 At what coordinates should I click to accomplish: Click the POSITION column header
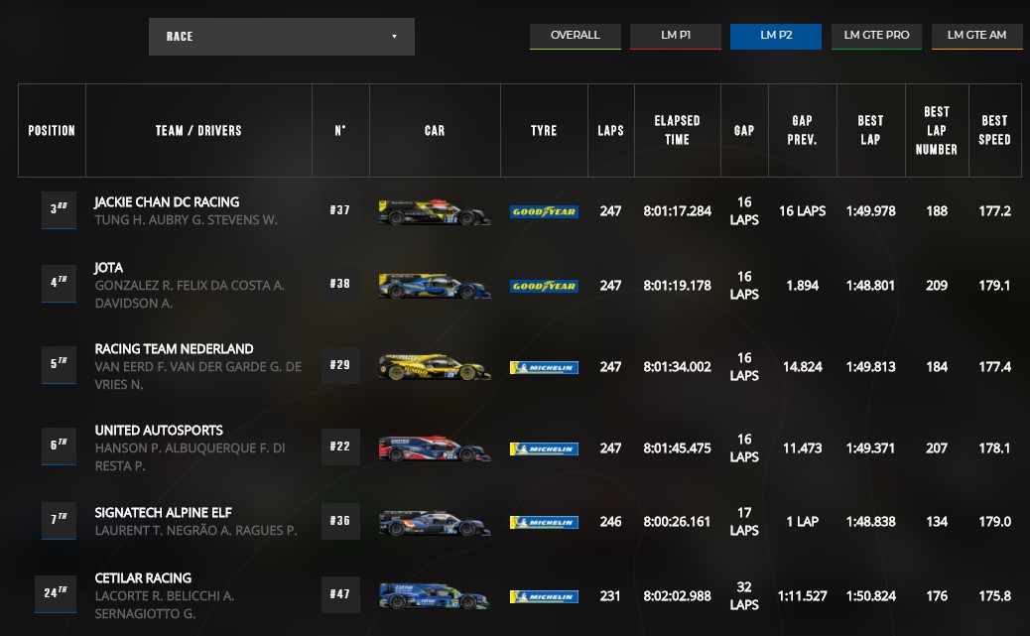[x=52, y=131]
